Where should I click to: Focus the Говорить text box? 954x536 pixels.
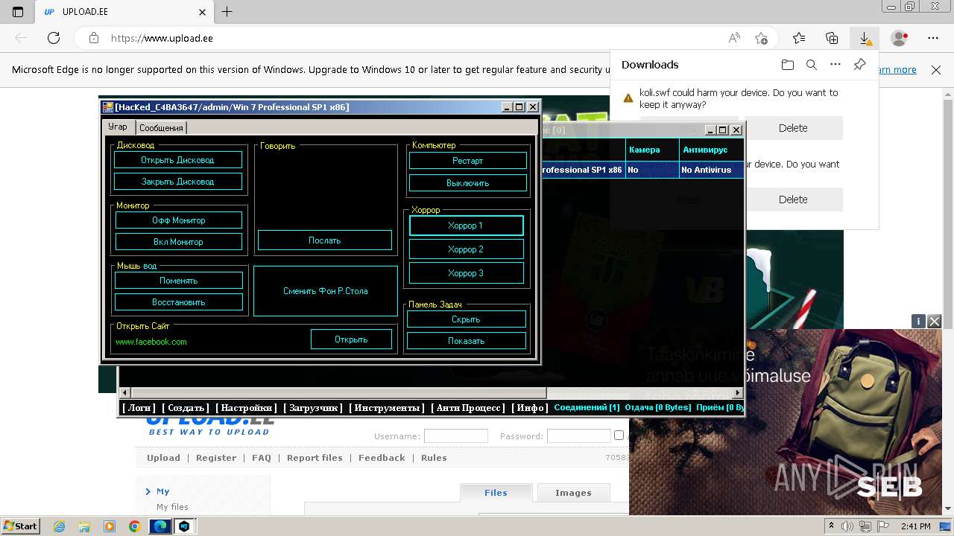click(326, 189)
